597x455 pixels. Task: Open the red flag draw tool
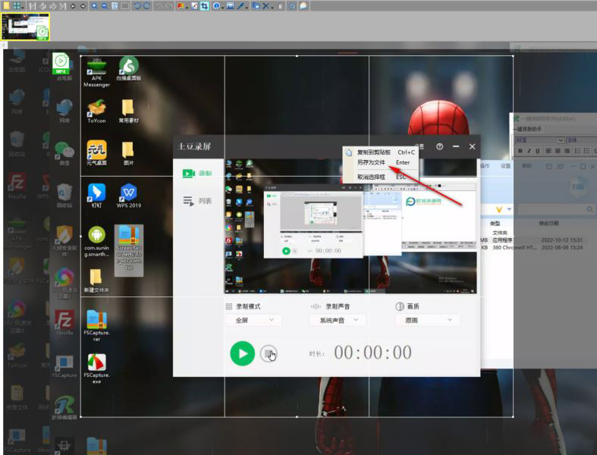pyautogui.click(x=181, y=6)
